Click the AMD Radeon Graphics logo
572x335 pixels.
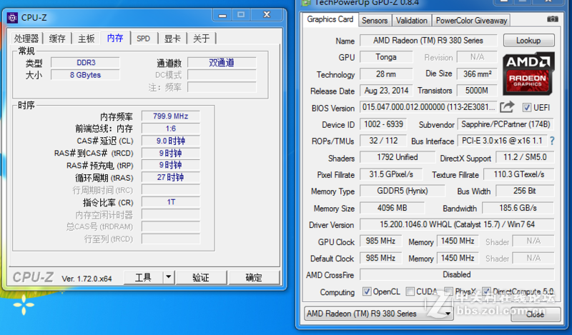[528, 74]
